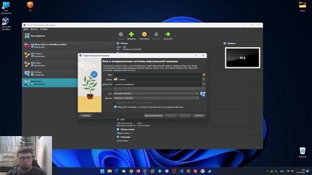The width and height of the screenshot is (312, 175).
Task: Click the Отмена cancel button
Action: (x=199, y=116)
